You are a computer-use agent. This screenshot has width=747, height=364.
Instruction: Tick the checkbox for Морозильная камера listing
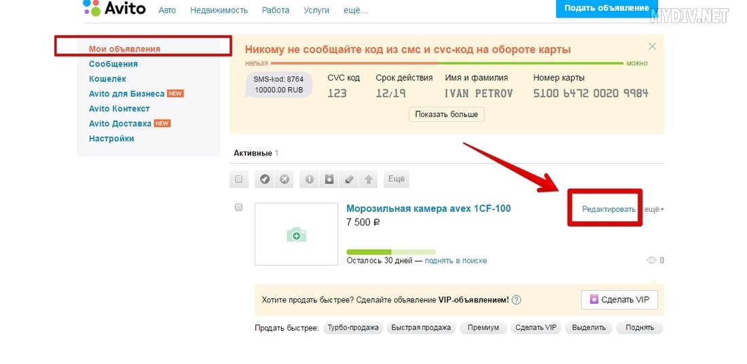(239, 207)
